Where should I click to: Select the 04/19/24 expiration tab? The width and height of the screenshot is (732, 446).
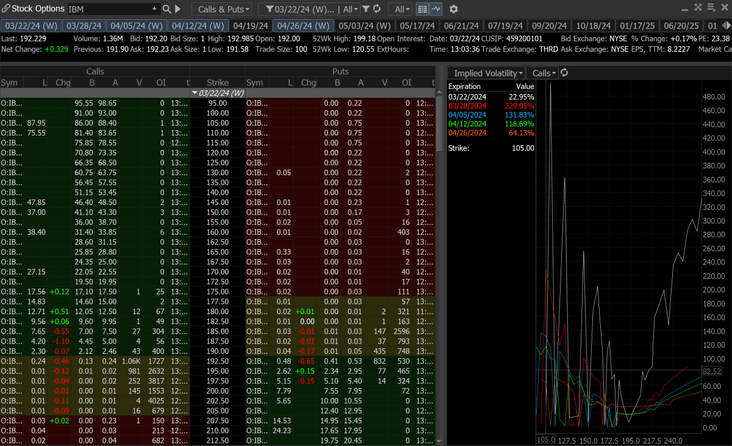coord(251,26)
